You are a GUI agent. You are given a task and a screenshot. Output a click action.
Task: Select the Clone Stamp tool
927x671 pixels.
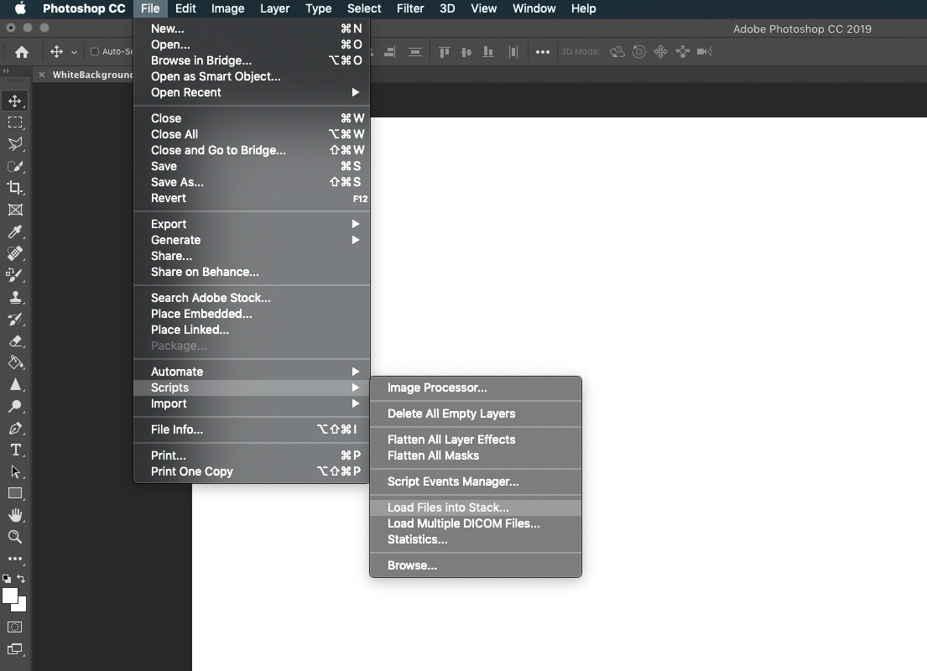pyautogui.click(x=15, y=298)
